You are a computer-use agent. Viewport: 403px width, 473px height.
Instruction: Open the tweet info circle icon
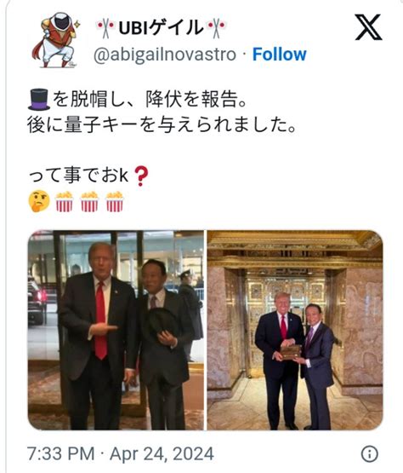369,453
